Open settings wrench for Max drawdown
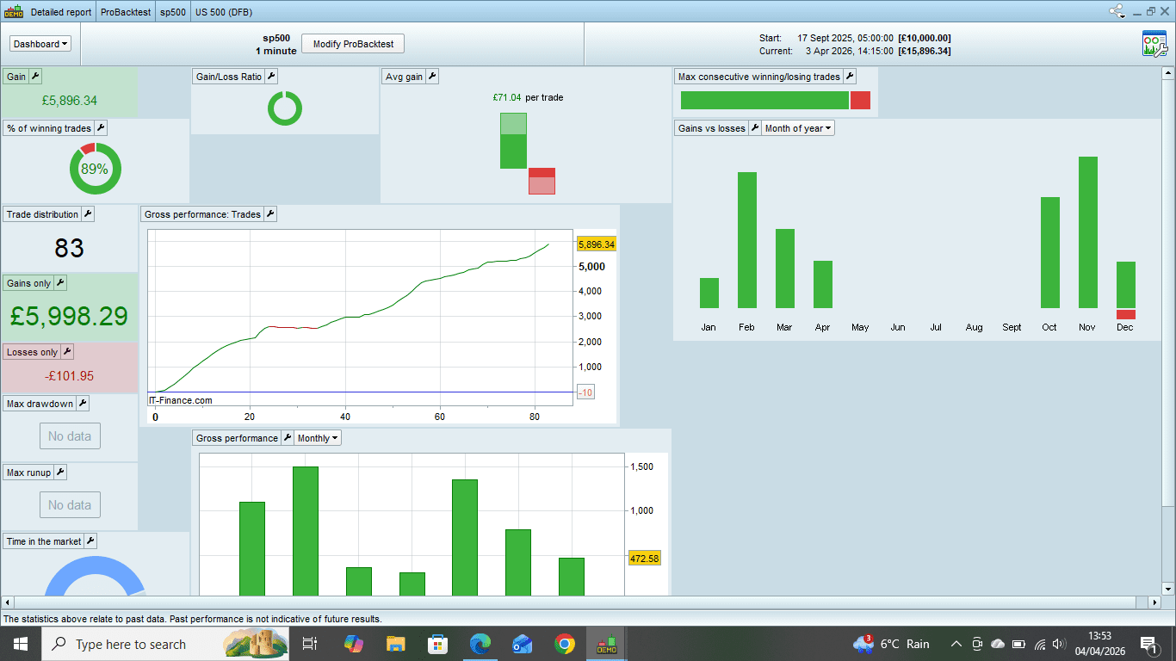The height and width of the screenshot is (661, 1176). pyautogui.click(x=83, y=404)
